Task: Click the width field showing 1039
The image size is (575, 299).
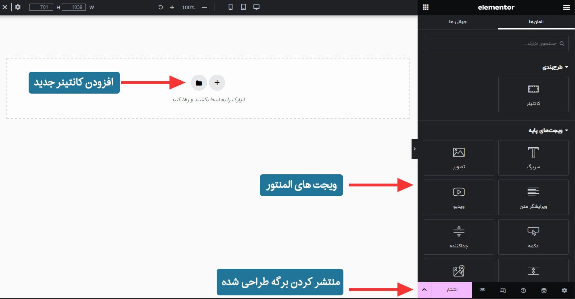Action: pyautogui.click(x=74, y=7)
